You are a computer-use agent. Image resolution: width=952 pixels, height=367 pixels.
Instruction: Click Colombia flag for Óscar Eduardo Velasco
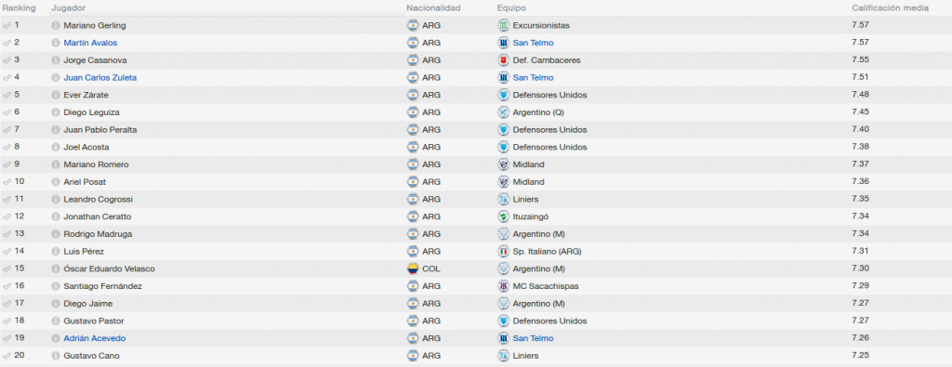(413, 269)
